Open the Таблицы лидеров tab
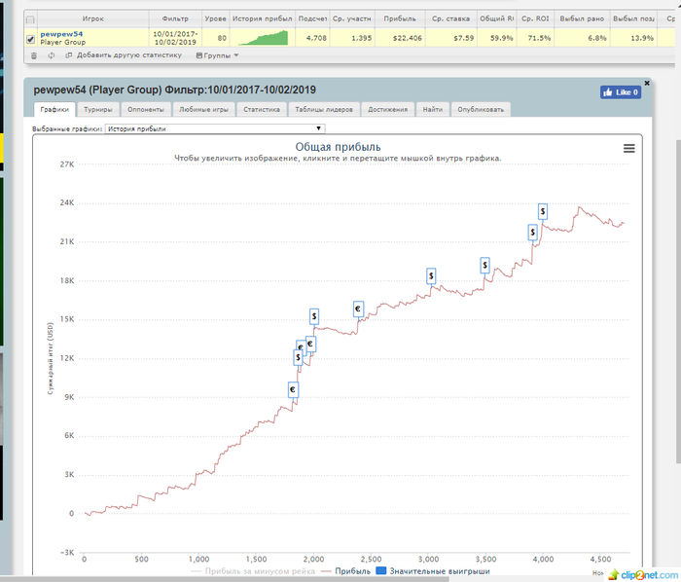This screenshot has height=582, width=681. click(x=324, y=109)
